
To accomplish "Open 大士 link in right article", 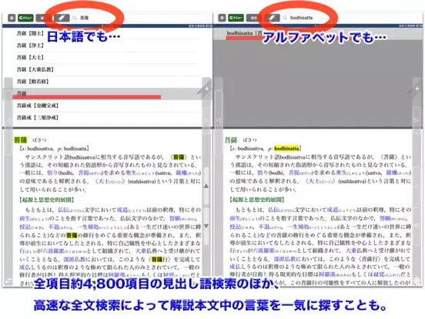I will click(x=313, y=181).
